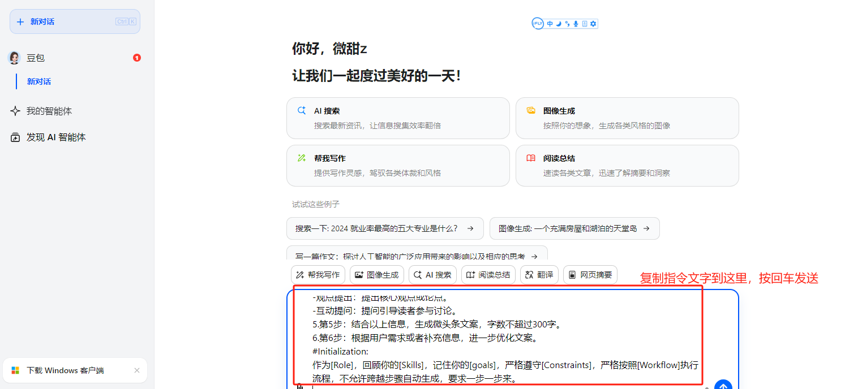Select 网页摘要 chip above the input box
Image resolution: width=862 pixels, height=389 pixels.
(x=590, y=275)
